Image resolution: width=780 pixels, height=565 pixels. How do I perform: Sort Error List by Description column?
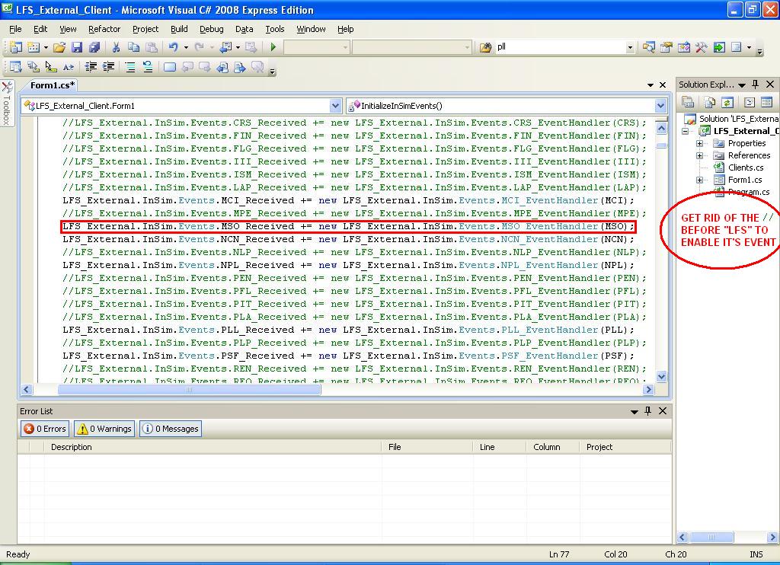[213, 447]
